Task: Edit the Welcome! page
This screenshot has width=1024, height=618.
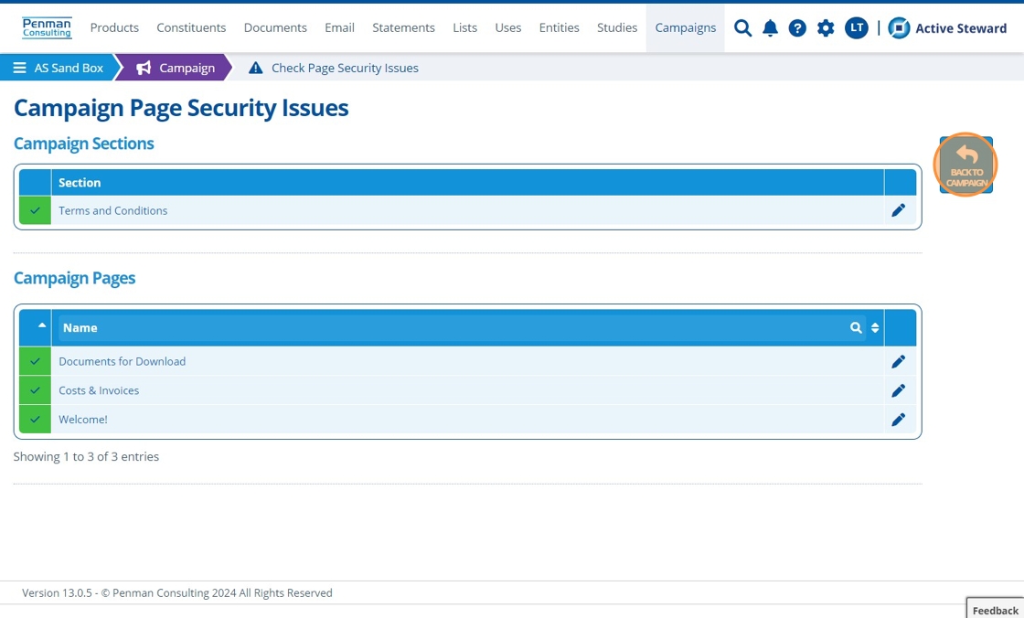Action: click(899, 420)
